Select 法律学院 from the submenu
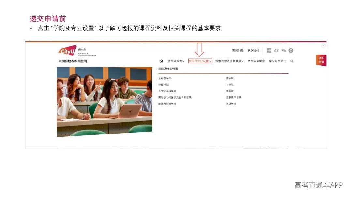 231,104
